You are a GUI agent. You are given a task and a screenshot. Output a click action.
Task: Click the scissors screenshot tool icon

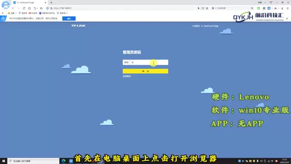click(x=276, y=8)
